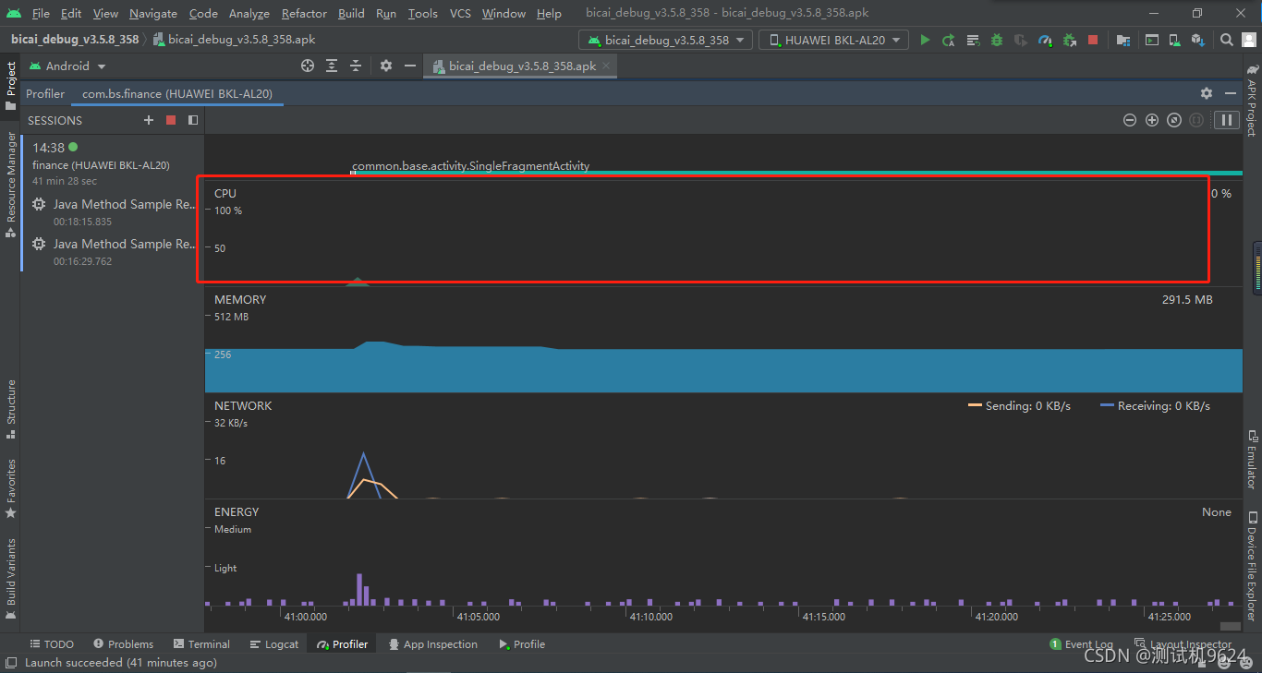Stop the current profiling session
1262x673 pixels.
pyautogui.click(x=171, y=120)
